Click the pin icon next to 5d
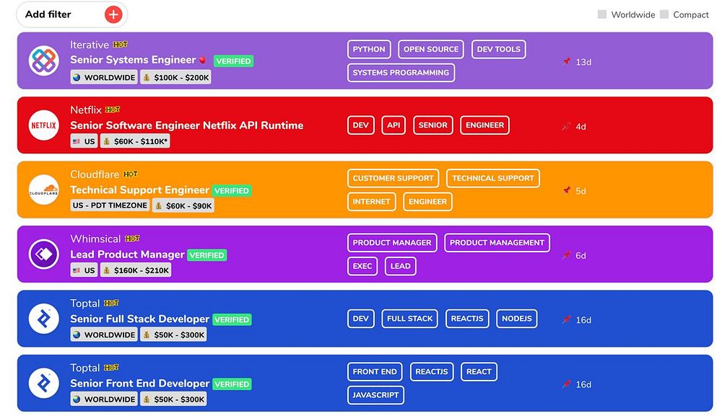This screenshot has width=722, height=416. coord(566,190)
